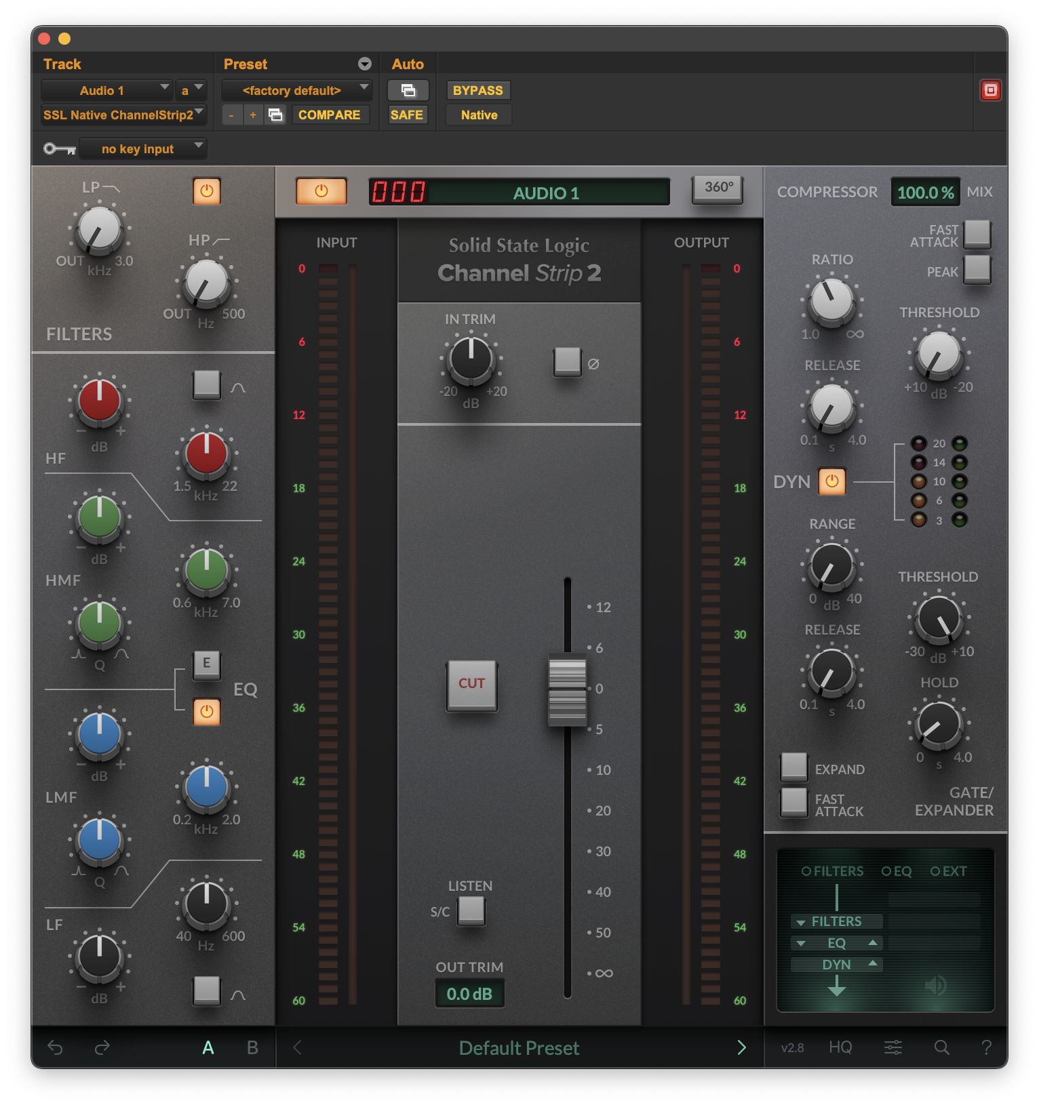Image resolution: width=1039 pixels, height=1105 pixels.
Task: Open the settings sliders icon
Action: [893, 1047]
